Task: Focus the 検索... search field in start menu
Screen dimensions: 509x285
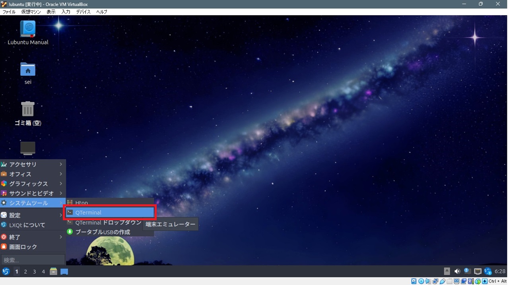Action: (x=33, y=260)
